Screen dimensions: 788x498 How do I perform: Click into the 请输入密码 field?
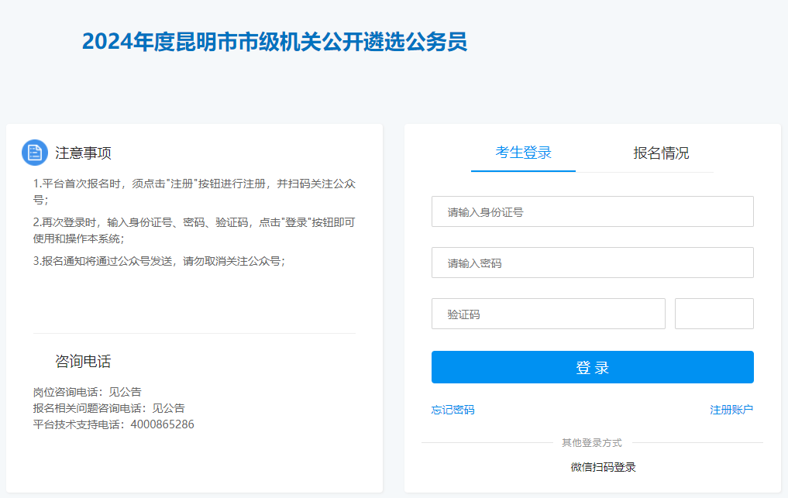pyautogui.click(x=592, y=263)
